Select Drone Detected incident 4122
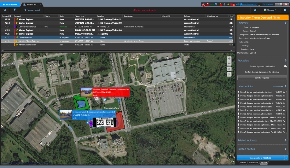The height and width of the screenshot is (168, 290). coord(117,38)
